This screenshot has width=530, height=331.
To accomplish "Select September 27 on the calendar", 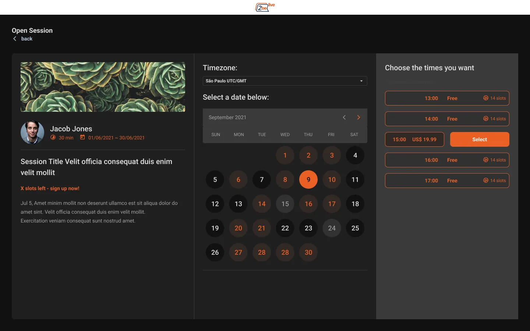I will pyautogui.click(x=238, y=252).
